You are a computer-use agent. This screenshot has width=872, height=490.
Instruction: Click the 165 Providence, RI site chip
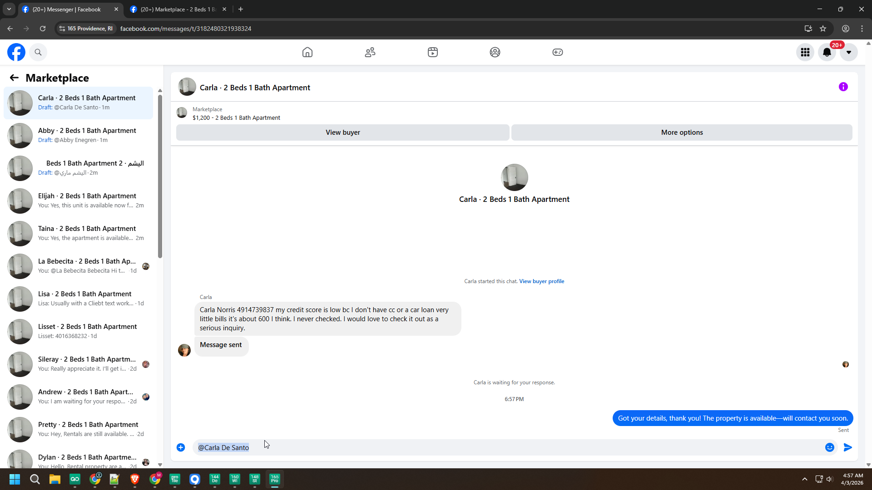pos(86,29)
